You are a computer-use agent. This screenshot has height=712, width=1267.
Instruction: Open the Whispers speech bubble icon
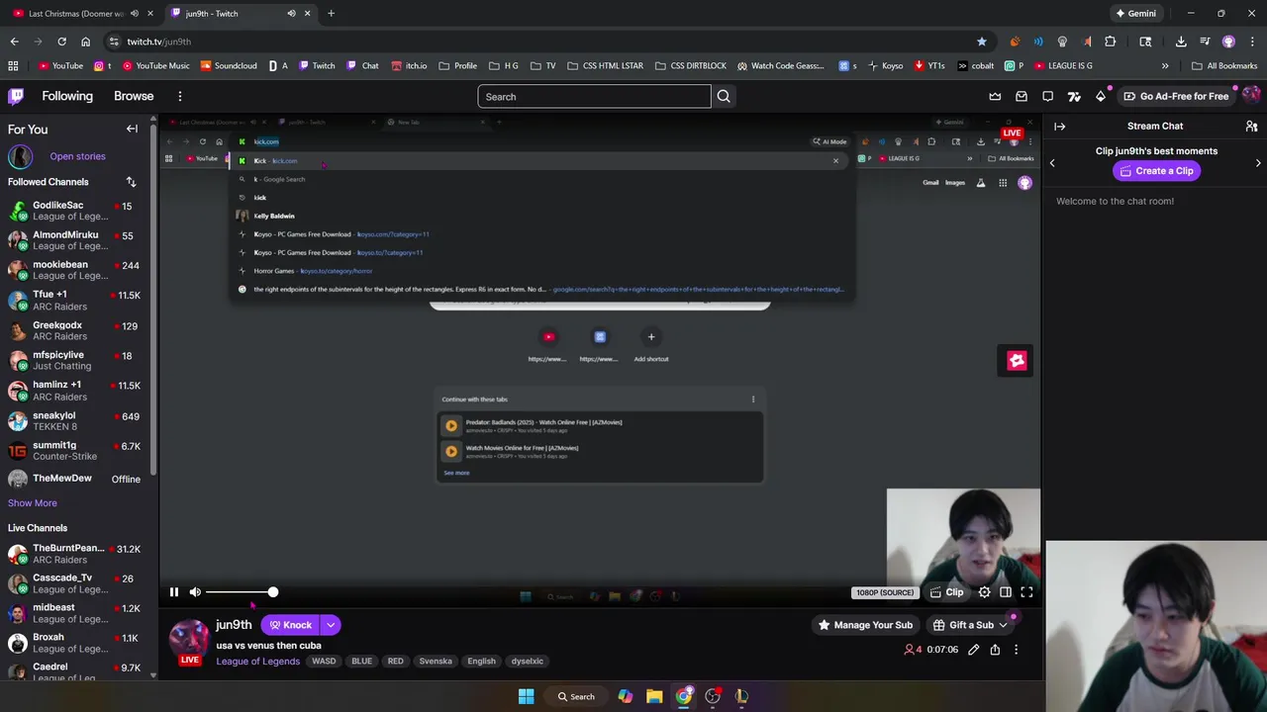click(x=1048, y=96)
